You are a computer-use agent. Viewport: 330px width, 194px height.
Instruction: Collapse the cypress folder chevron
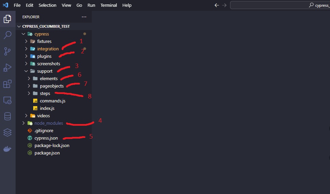tap(23, 34)
